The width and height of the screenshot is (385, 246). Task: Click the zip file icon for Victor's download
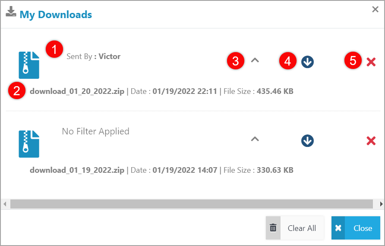coord(29,65)
